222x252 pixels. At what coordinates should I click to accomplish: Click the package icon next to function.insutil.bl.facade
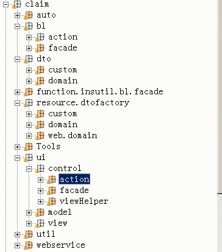point(28,92)
